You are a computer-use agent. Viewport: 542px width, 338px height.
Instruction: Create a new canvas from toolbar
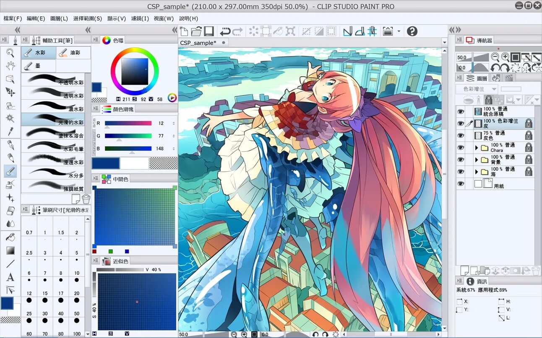(x=184, y=31)
